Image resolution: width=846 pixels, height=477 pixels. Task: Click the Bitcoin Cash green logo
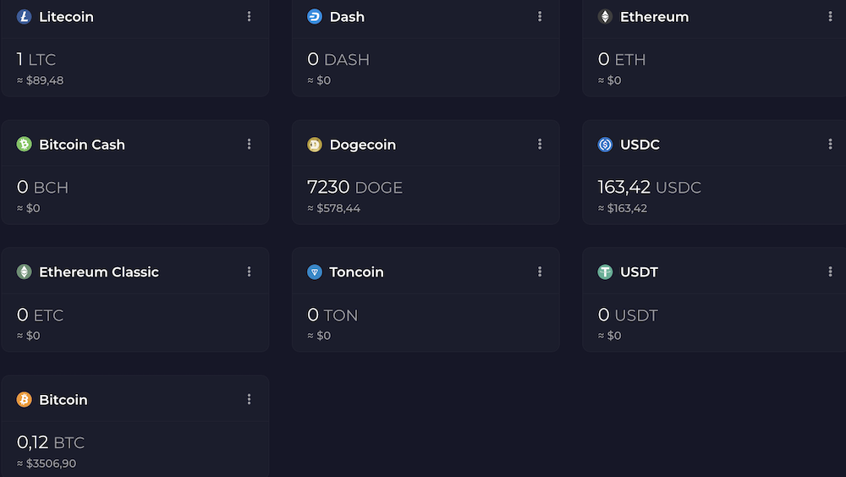[x=24, y=144]
